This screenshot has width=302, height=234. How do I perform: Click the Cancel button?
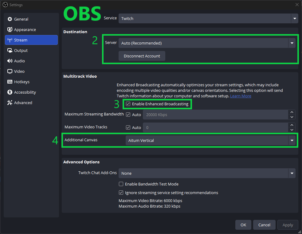(264, 225)
